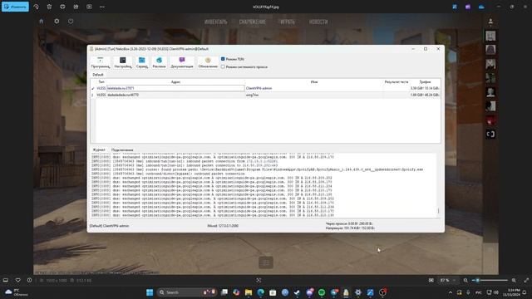Viewport: 532px width, 299px height.
Task: Open the three-dots more options menu in Photos
Action: coord(102,7)
